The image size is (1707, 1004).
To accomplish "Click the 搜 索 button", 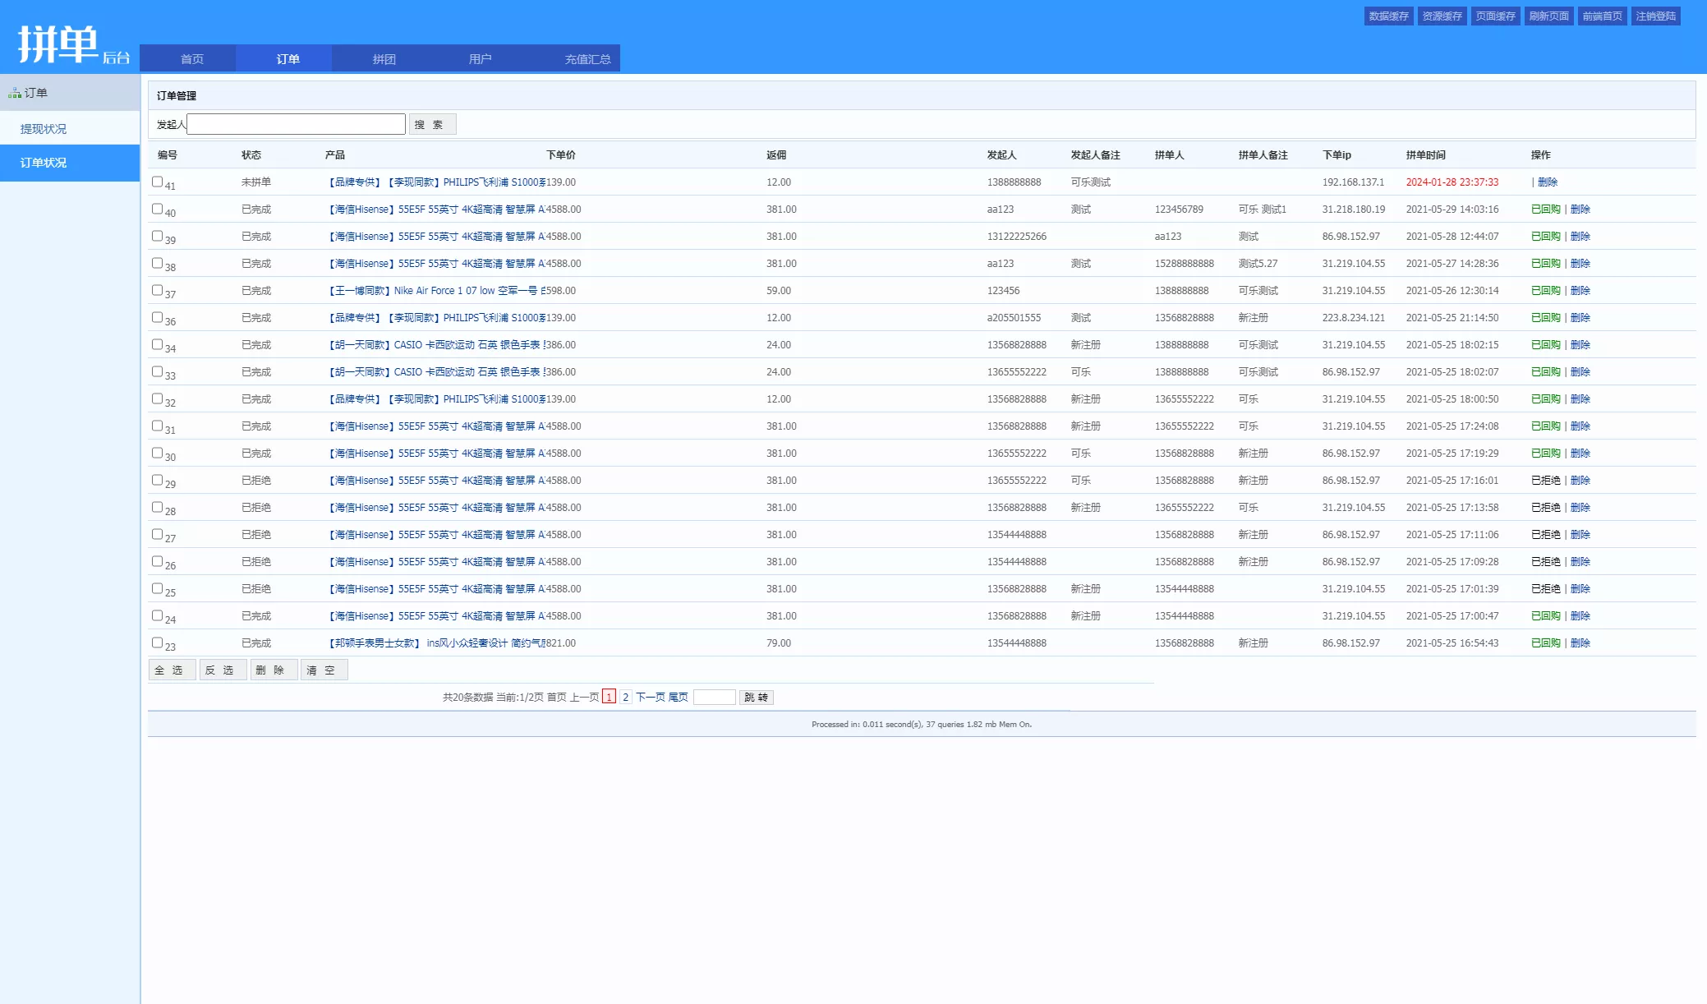I will pos(432,124).
